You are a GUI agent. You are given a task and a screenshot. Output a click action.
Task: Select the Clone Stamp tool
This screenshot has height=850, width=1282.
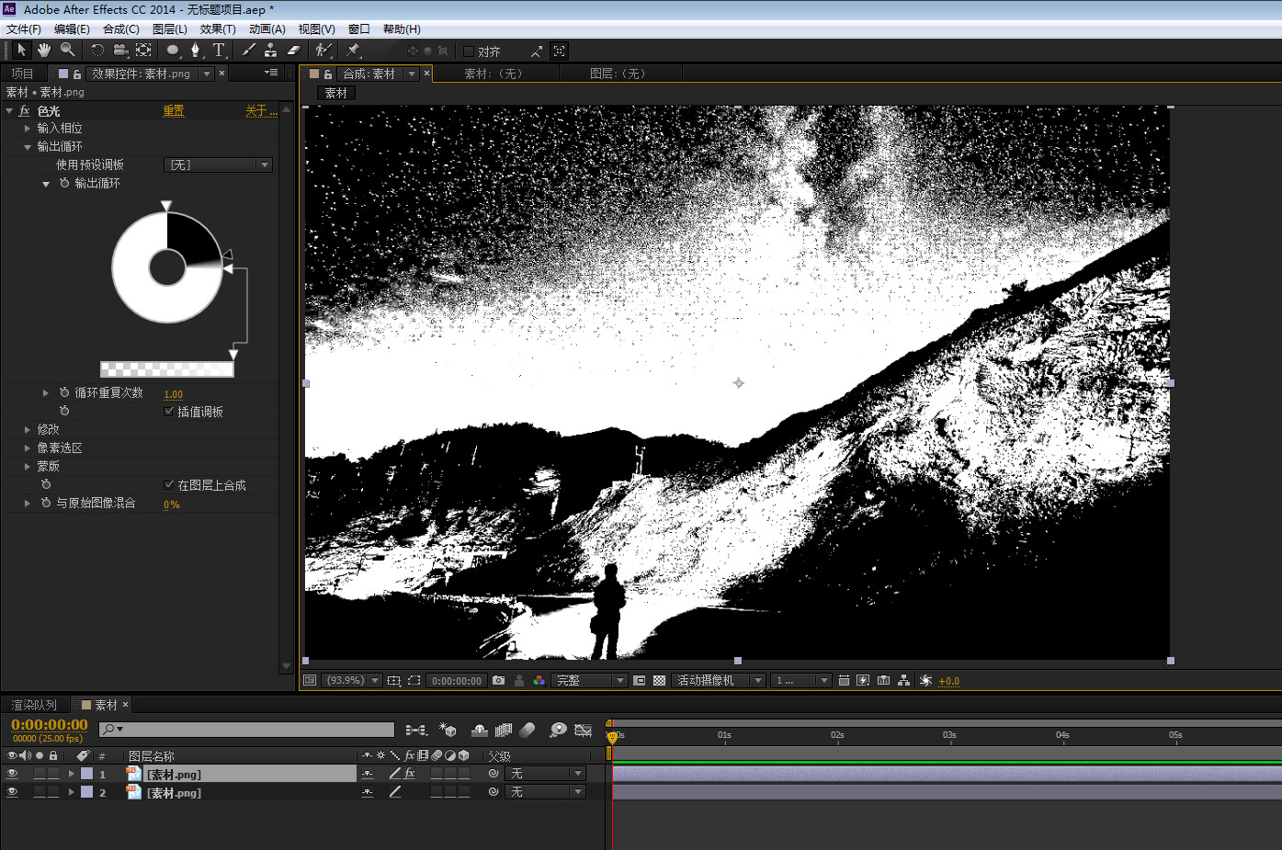pyautogui.click(x=270, y=51)
